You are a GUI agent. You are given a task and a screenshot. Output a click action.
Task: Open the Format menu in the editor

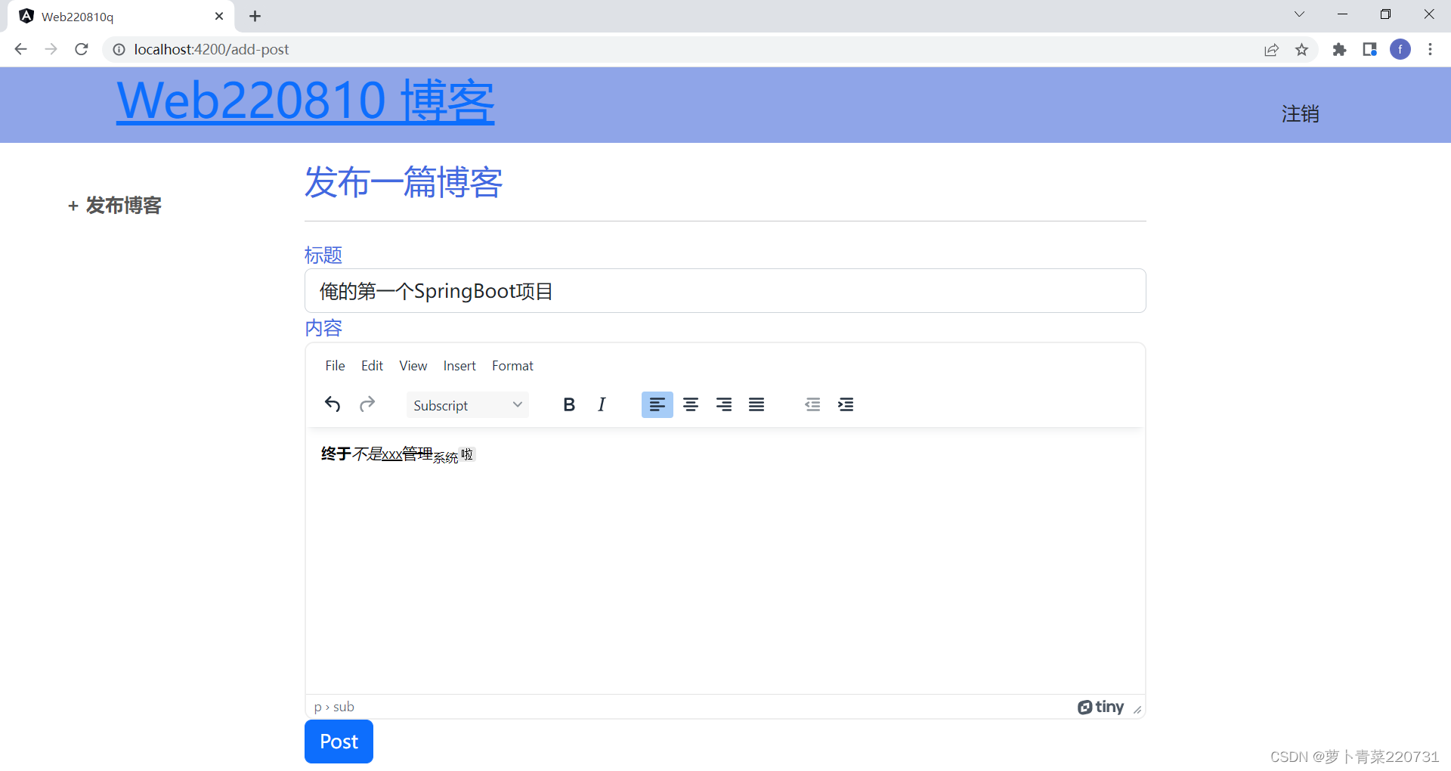(x=512, y=365)
